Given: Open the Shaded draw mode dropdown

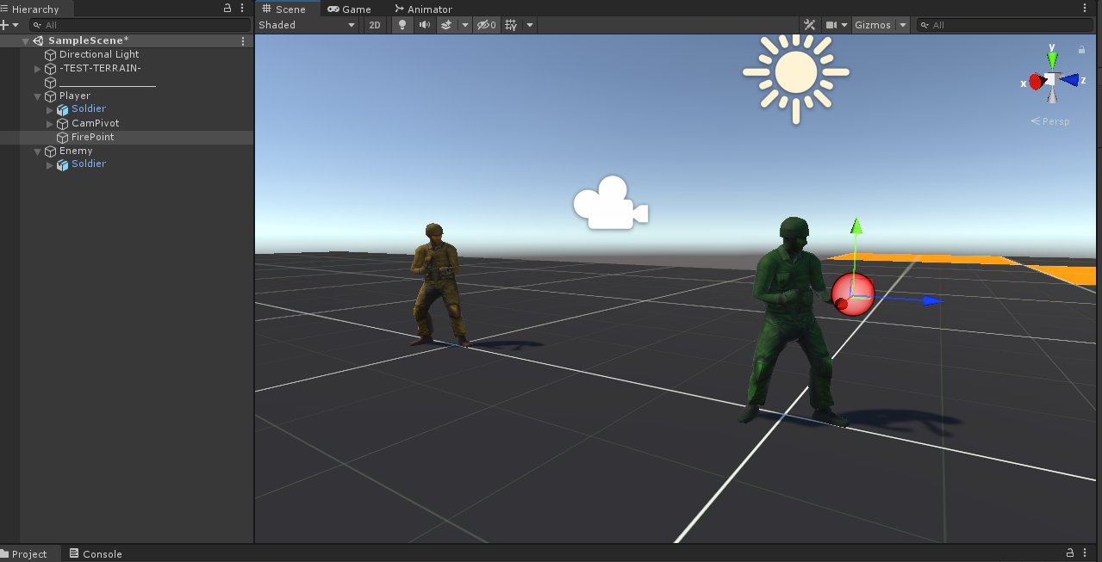Looking at the screenshot, I should tap(308, 25).
